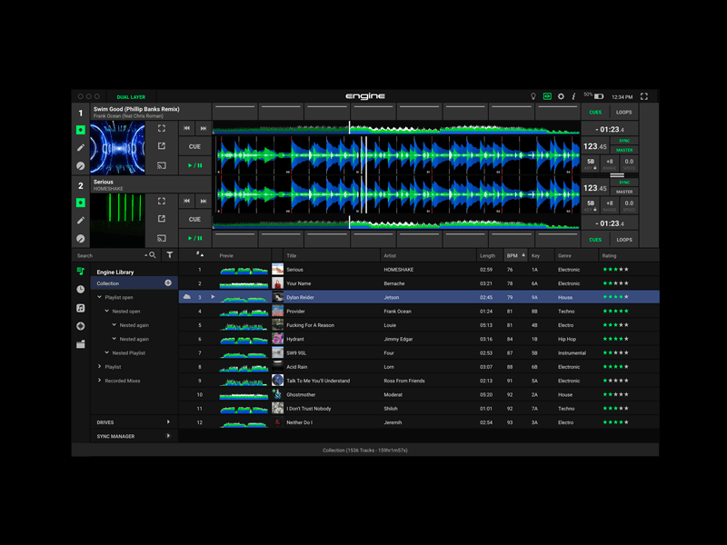Image resolution: width=727 pixels, height=545 pixels.
Task: Toggle MASTER on deck 2
Action: pyautogui.click(x=624, y=192)
